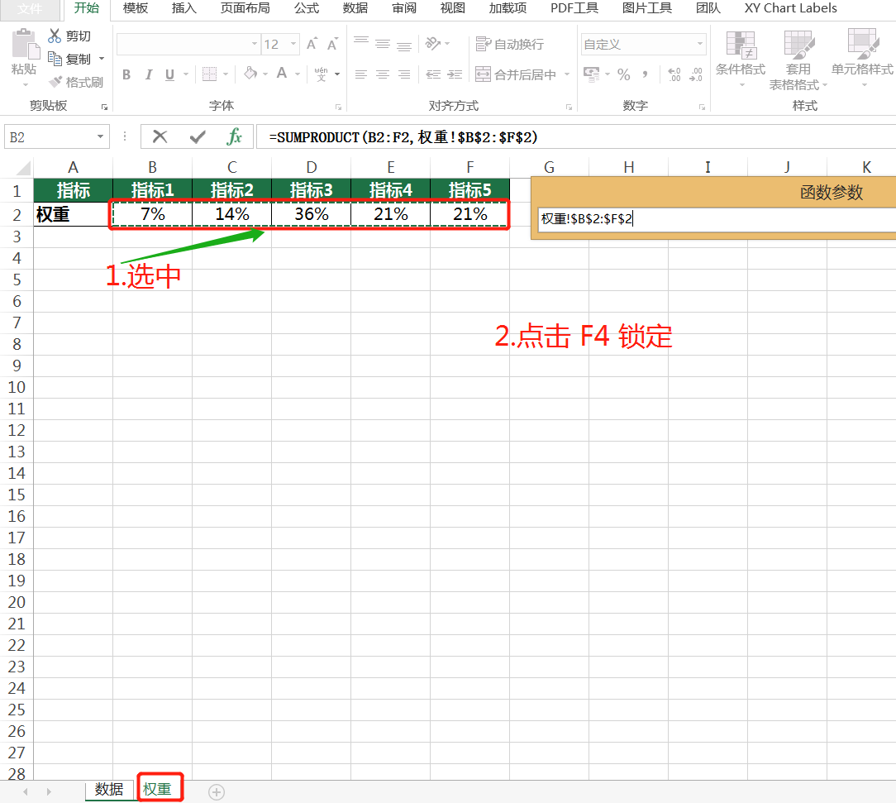
Task: Expand the merge and center dropdown arrow
Action: (x=567, y=74)
